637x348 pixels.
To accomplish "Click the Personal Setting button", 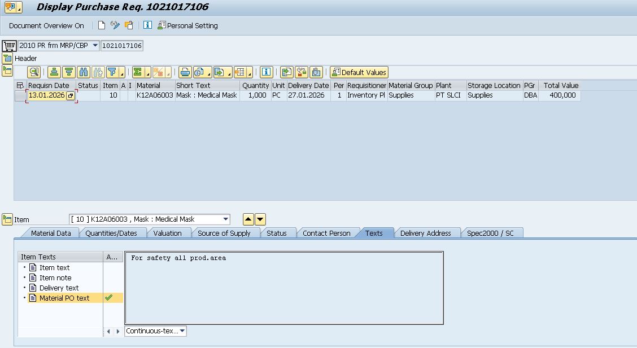I will click(187, 25).
